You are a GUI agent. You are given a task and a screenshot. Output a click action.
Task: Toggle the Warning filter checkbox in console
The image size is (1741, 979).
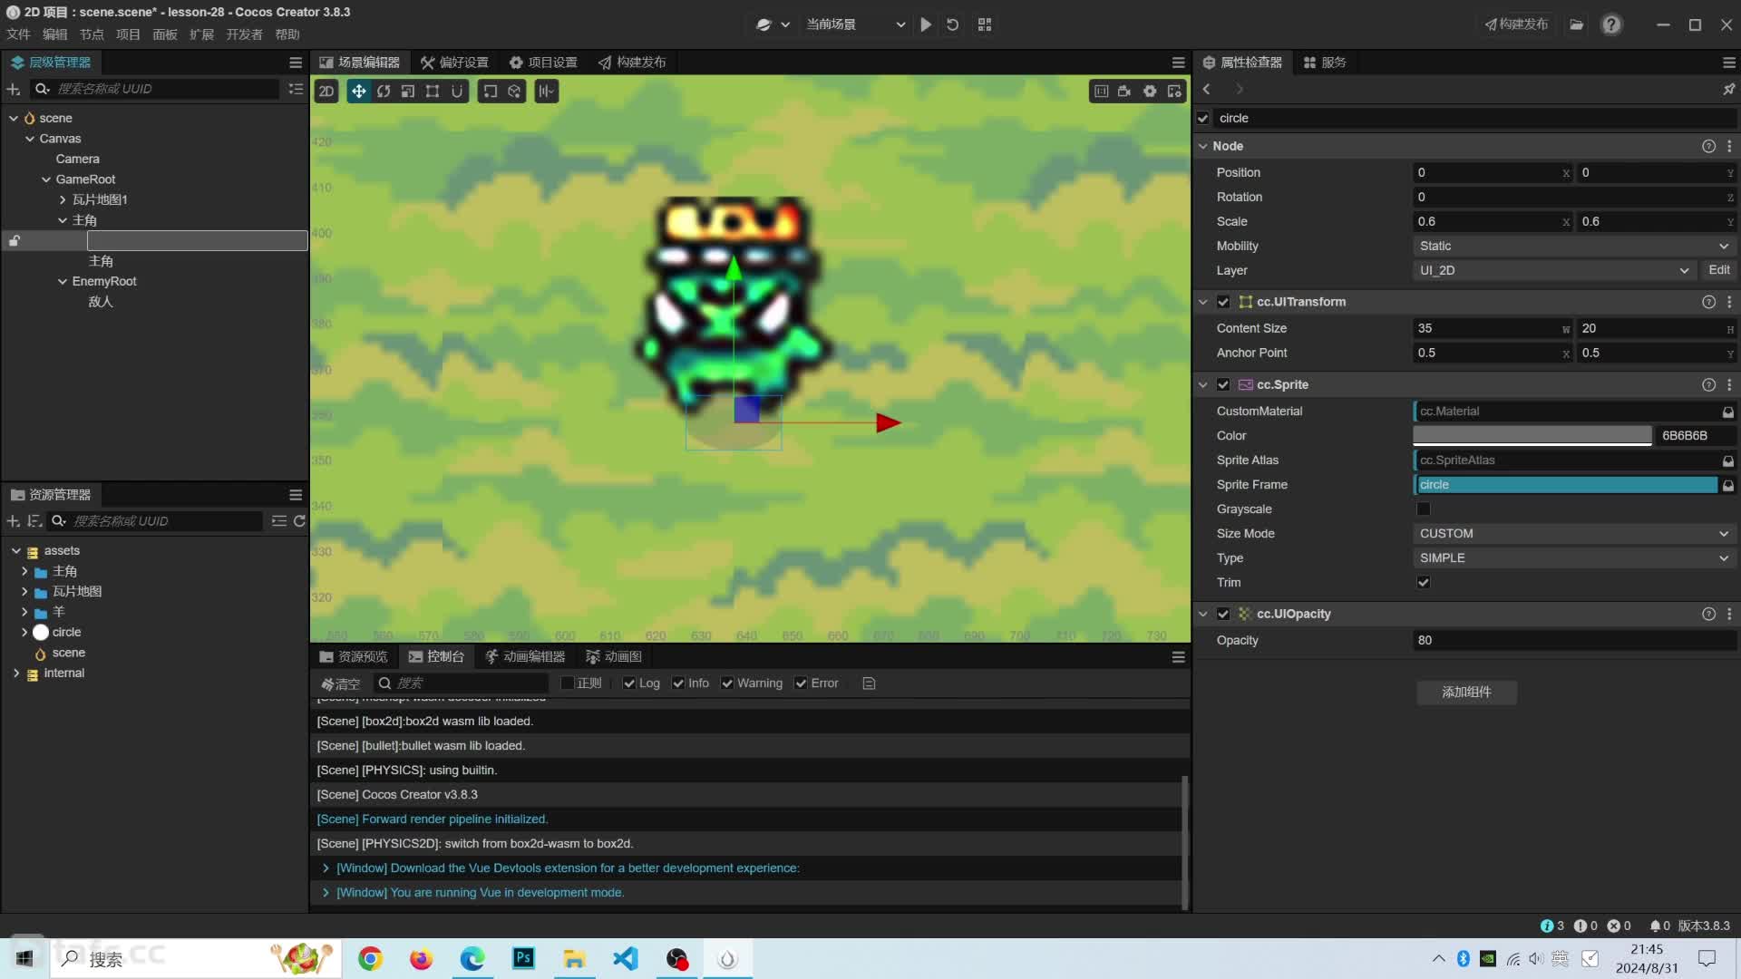pyautogui.click(x=727, y=683)
